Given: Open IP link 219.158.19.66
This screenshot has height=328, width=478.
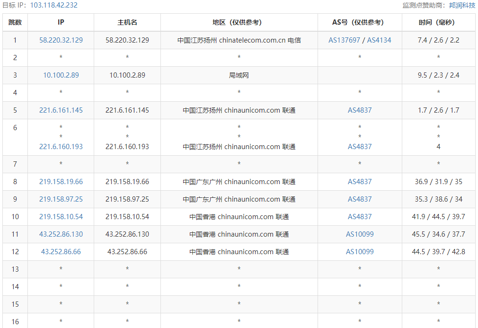Looking at the screenshot, I should click(x=61, y=182).
